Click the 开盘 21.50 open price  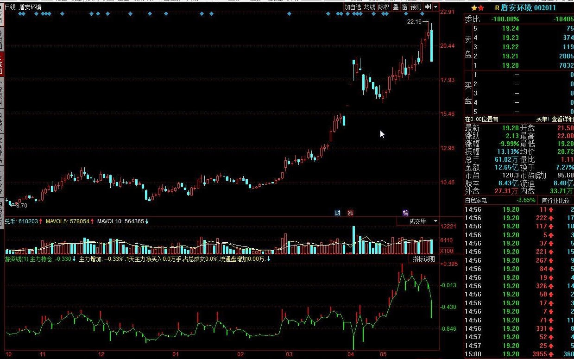coord(565,128)
